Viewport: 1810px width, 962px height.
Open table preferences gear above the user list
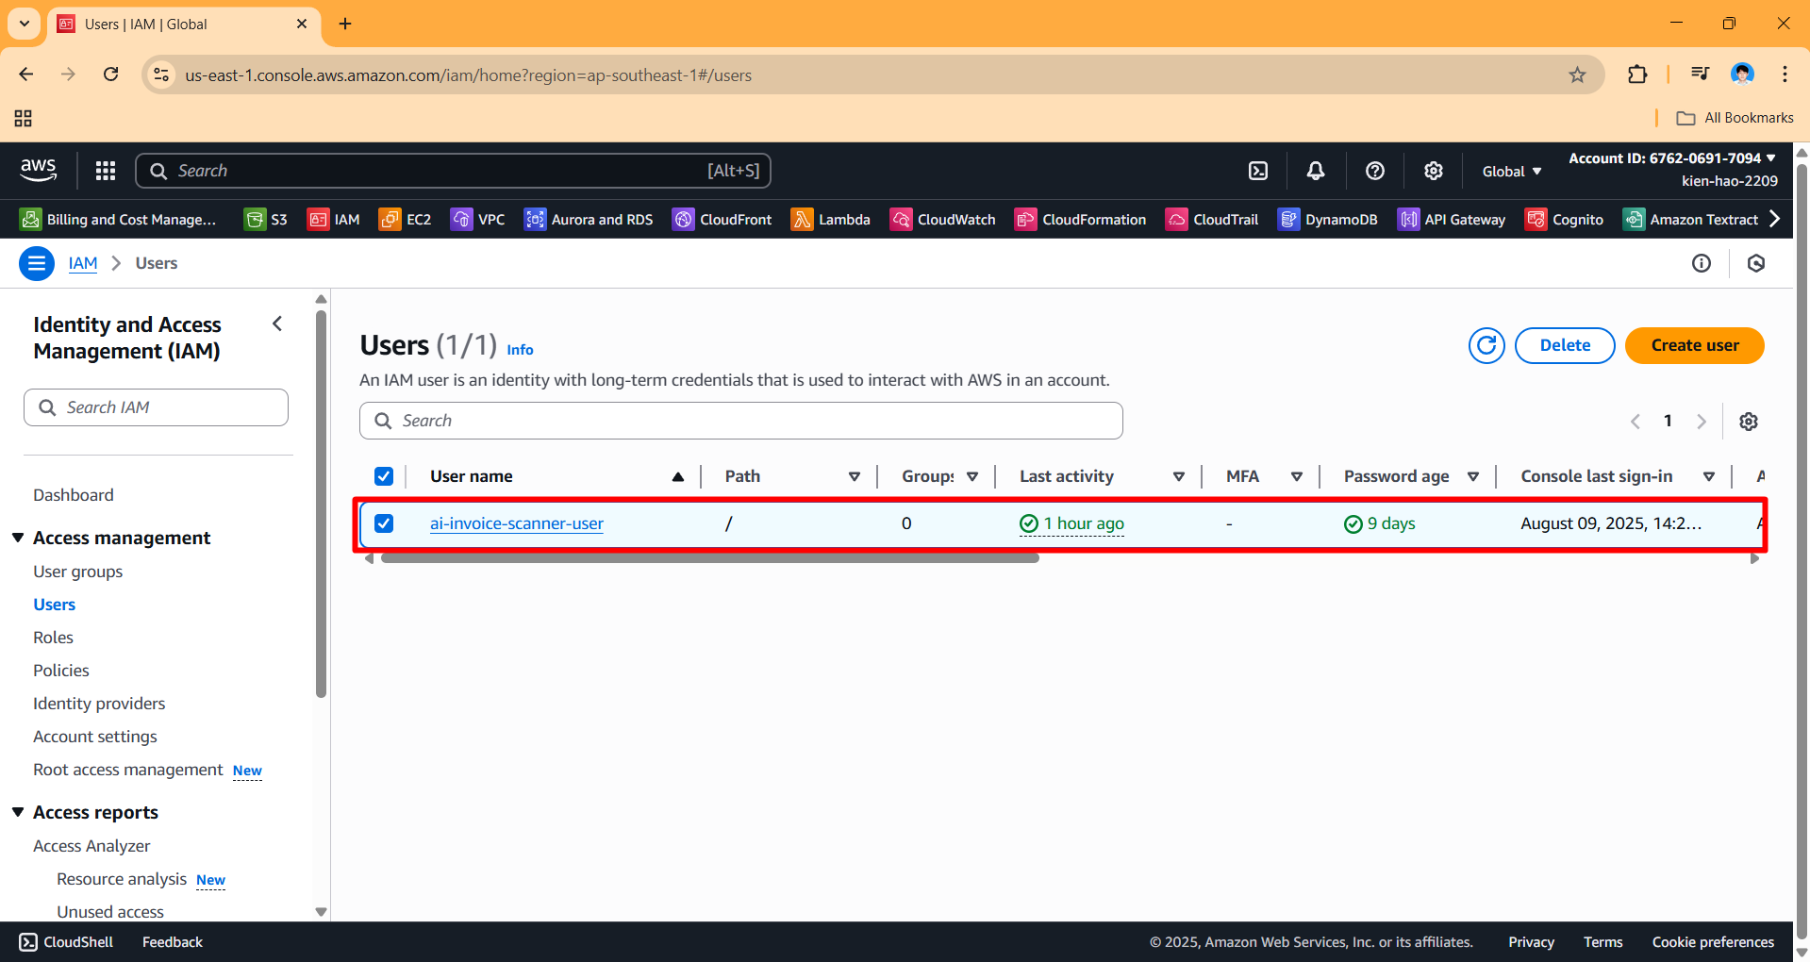tap(1749, 422)
